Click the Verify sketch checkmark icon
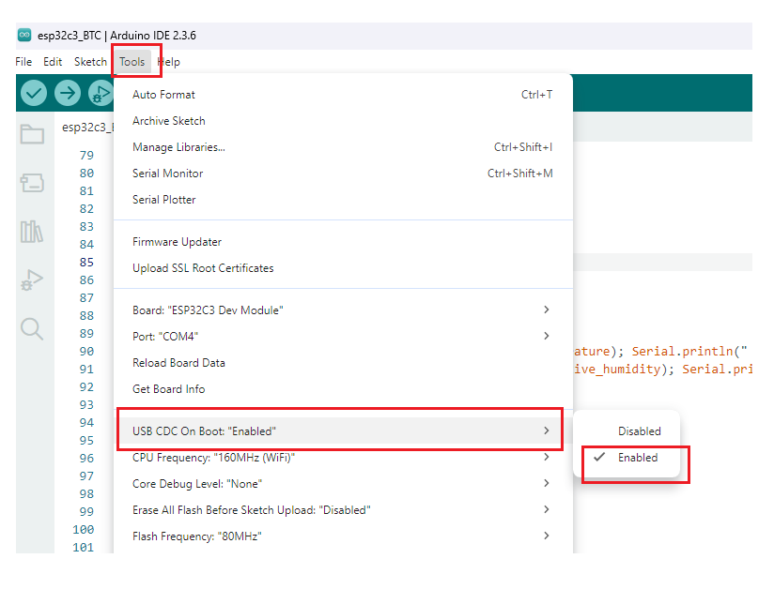This screenshot has height=589, width=774. pyautogui.click(x=34, y=93)
